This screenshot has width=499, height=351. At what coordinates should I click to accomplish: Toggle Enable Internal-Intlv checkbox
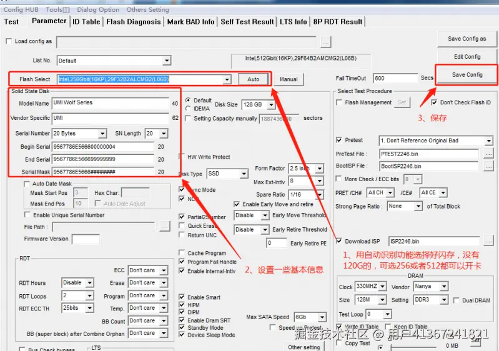point(182,271)
